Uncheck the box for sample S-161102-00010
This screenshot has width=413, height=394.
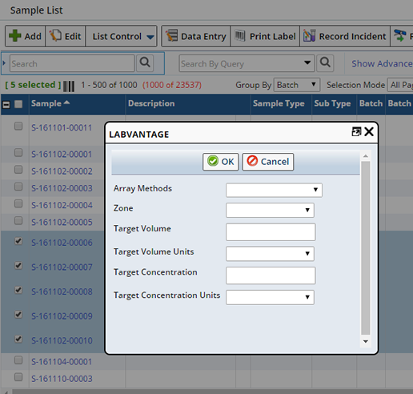[x=18, y=339]
